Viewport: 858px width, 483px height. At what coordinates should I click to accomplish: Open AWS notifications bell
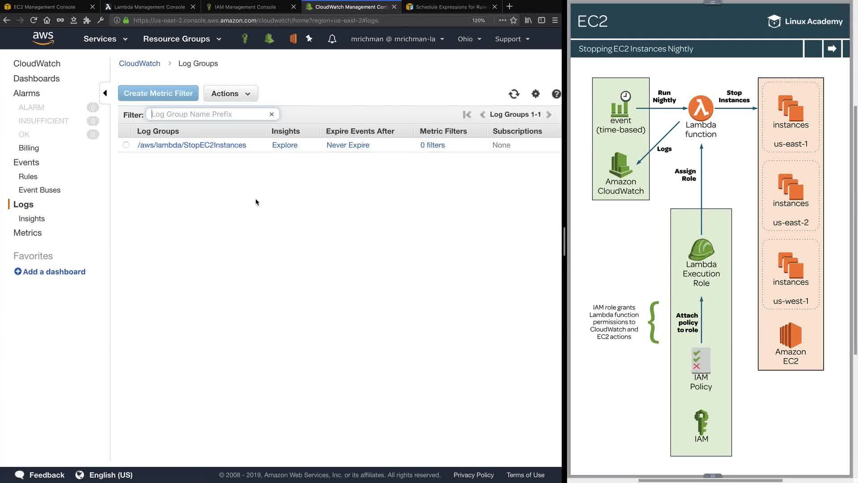(x=332, y=39)
